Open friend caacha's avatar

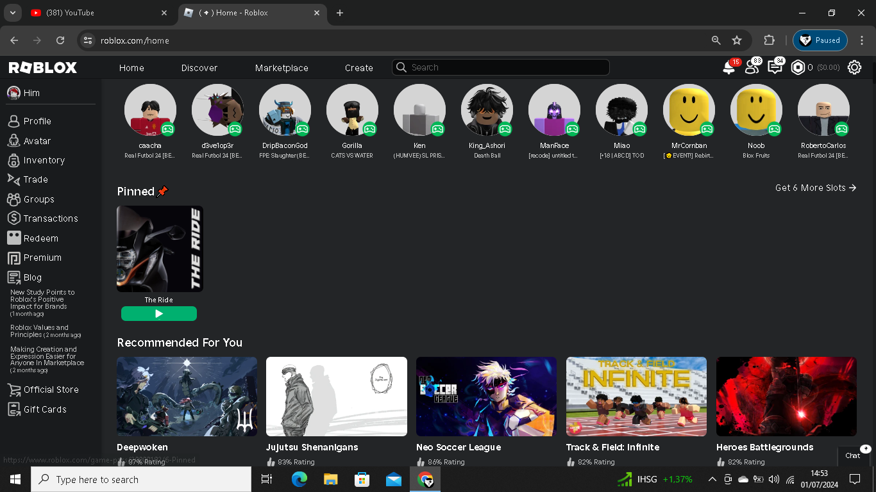click(150, 110)
